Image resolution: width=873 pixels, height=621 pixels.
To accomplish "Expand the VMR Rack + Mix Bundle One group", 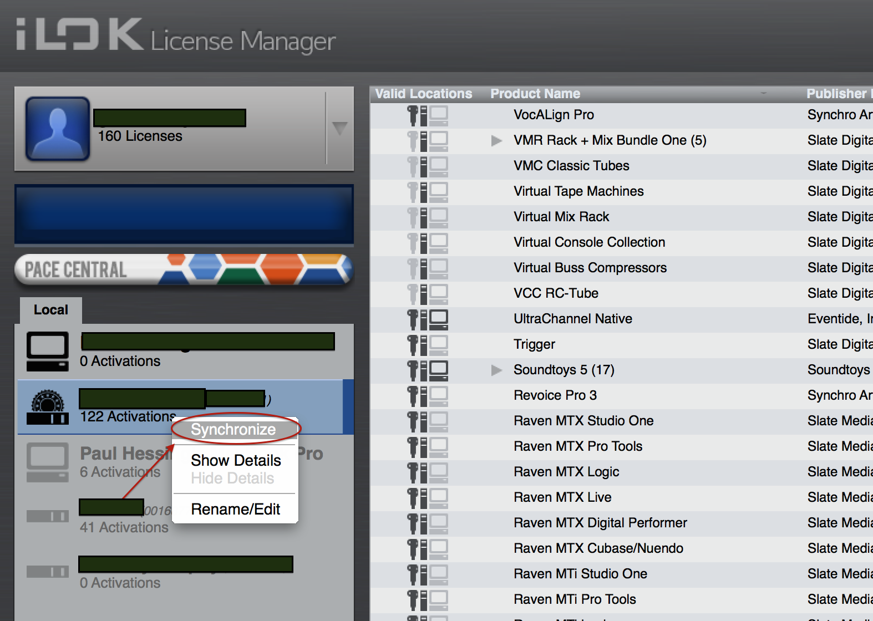I will point(496,141).
